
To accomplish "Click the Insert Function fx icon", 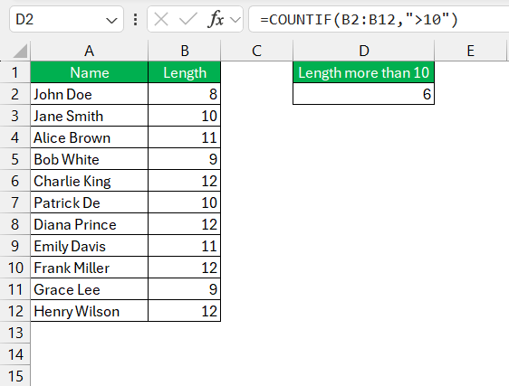I will point(216,20).
